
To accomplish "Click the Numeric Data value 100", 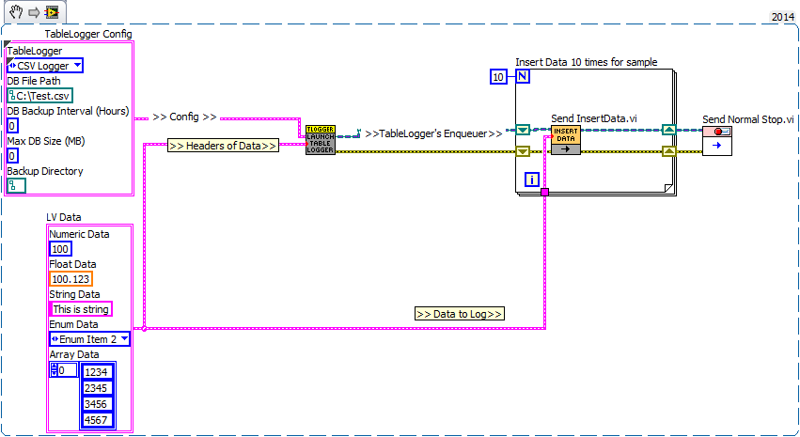I will pos(61,249).
